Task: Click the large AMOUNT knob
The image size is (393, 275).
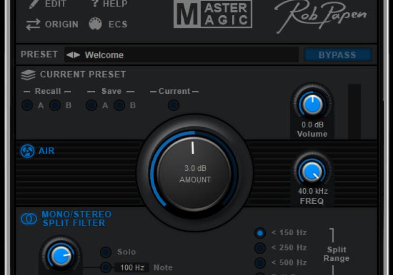Action: (194, 173)
